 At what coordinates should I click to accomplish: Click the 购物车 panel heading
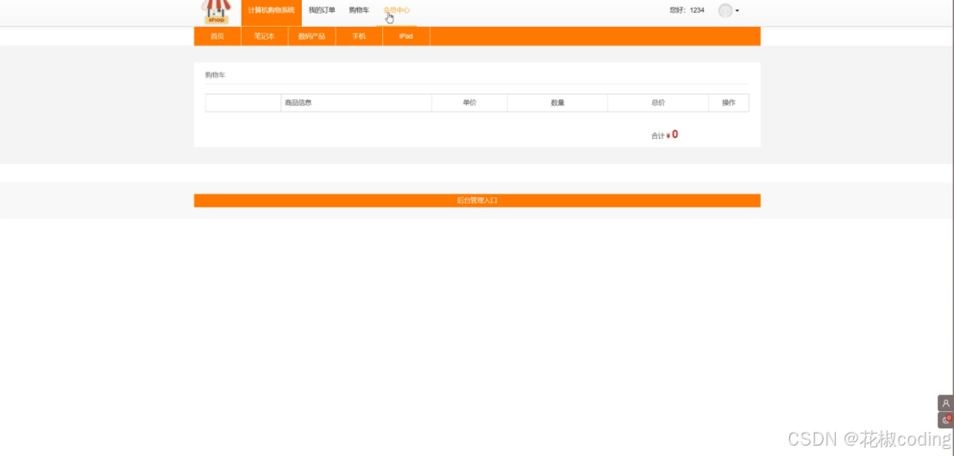click(215, 75)
